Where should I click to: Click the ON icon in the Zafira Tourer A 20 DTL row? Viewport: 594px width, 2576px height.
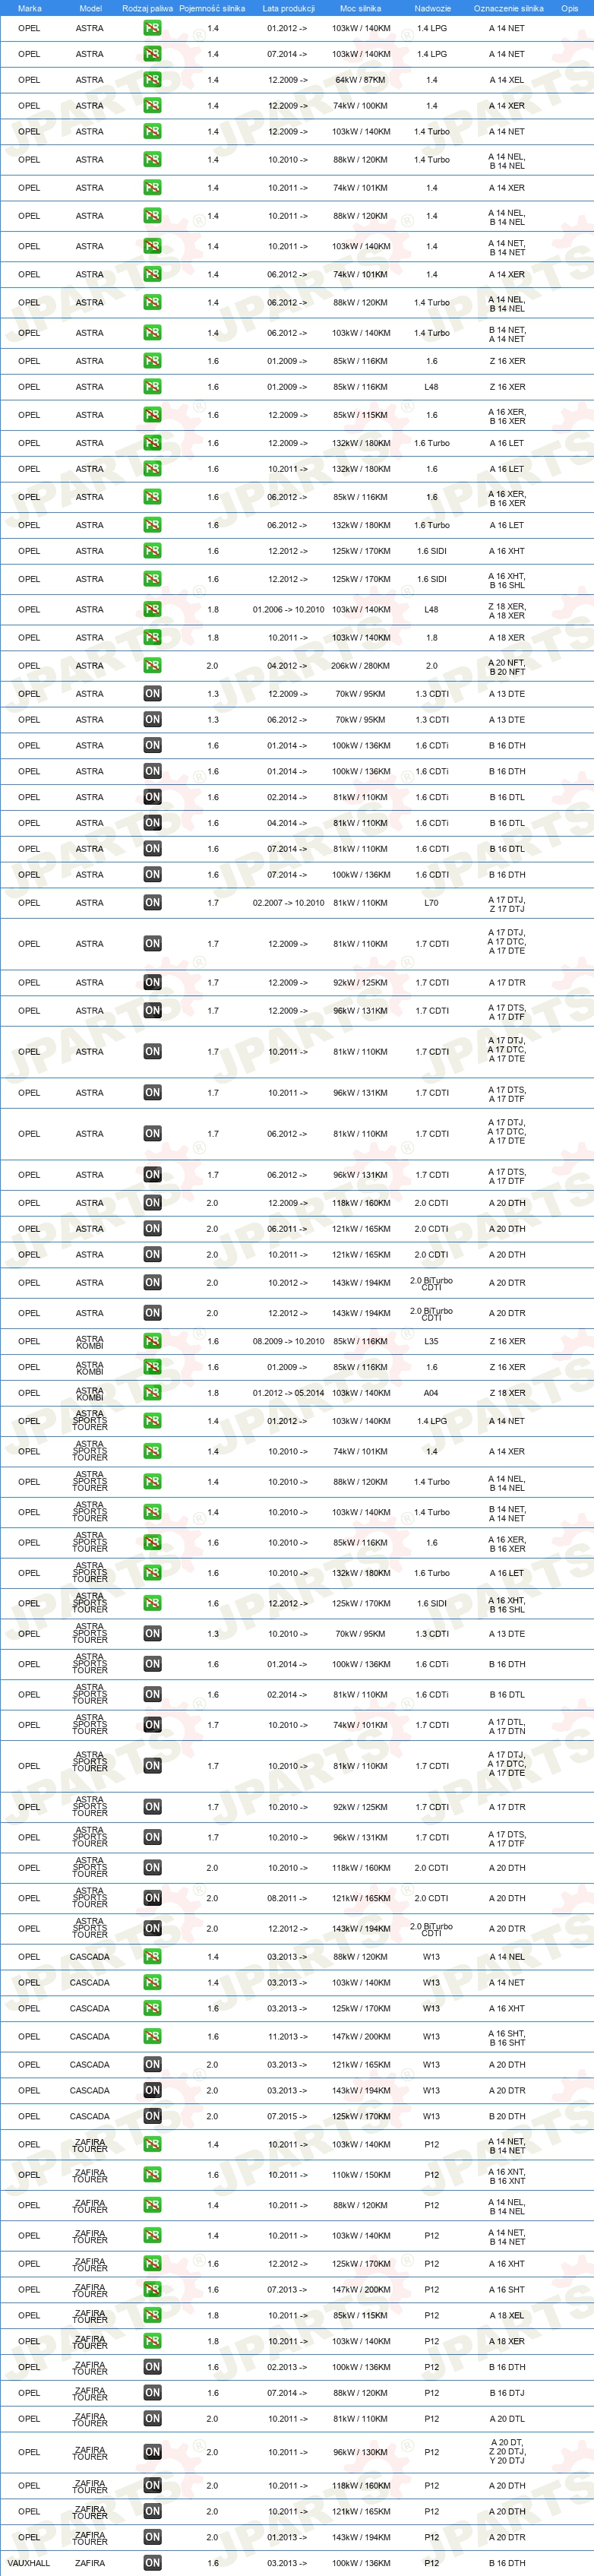pos(152,2419)
